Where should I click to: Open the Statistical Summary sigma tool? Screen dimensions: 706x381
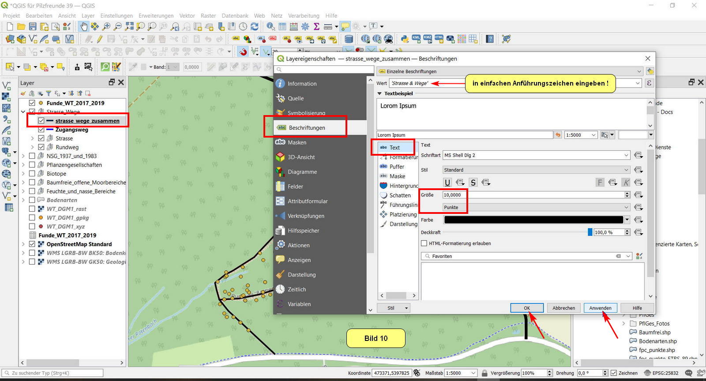(316, 26)
